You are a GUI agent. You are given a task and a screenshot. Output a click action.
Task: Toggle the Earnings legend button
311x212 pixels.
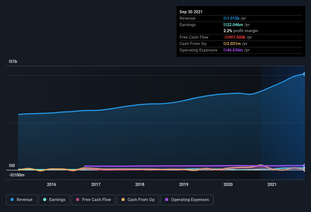tap(54, 200)
